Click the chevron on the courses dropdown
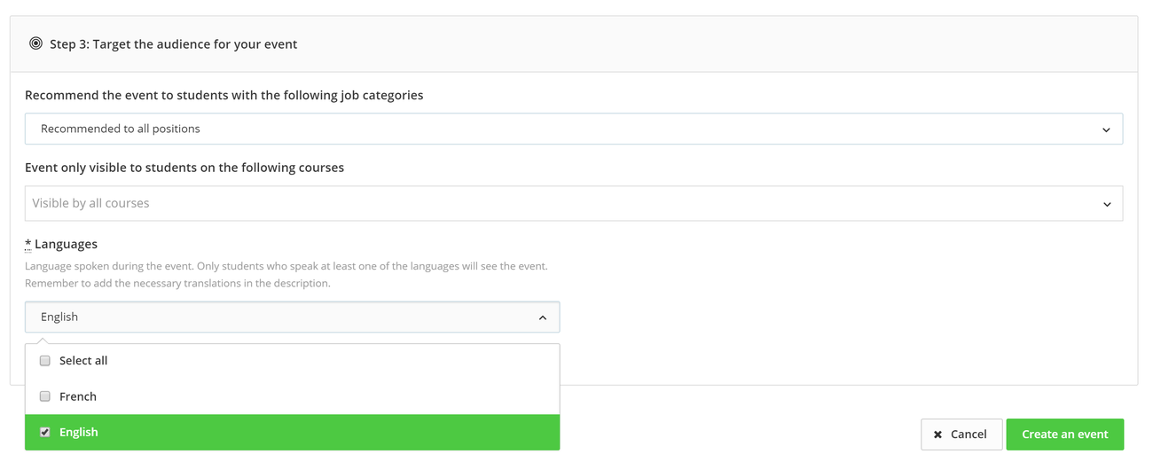This screenshot has height=470, width=1153. point(1107,204)
